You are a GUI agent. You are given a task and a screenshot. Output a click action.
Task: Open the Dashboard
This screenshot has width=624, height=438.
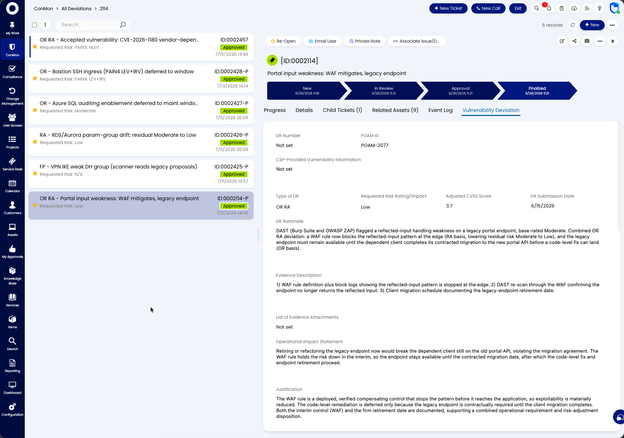[x=12, y=388]
